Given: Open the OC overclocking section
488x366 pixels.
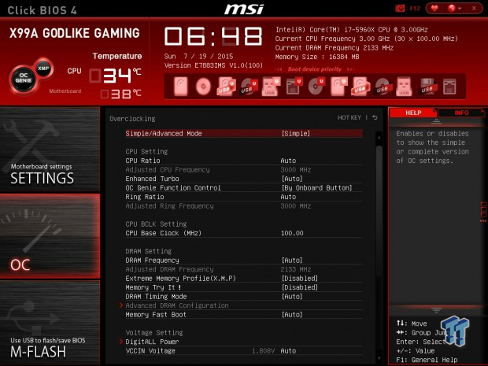Looking at the screenshot, I should tap(50, 236).
